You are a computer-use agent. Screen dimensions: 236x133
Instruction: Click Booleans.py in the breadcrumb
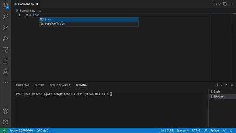[x=27, y=11]
